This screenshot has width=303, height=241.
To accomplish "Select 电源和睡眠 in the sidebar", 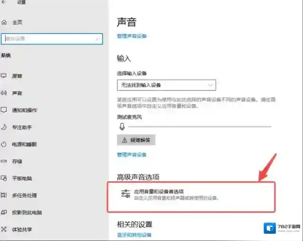I will (24, 144).
